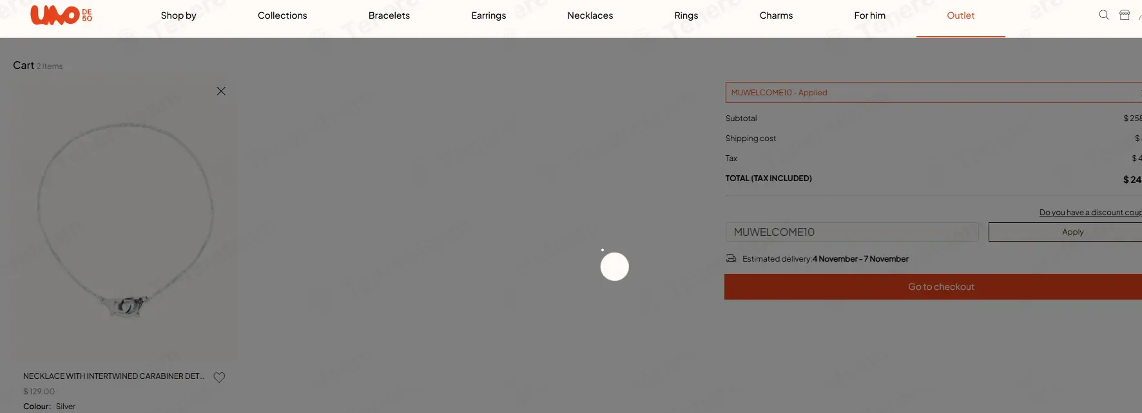Open the silver necklace product image
The height and width of the screenshot is (413, 1142).
[x=126, y=219]
